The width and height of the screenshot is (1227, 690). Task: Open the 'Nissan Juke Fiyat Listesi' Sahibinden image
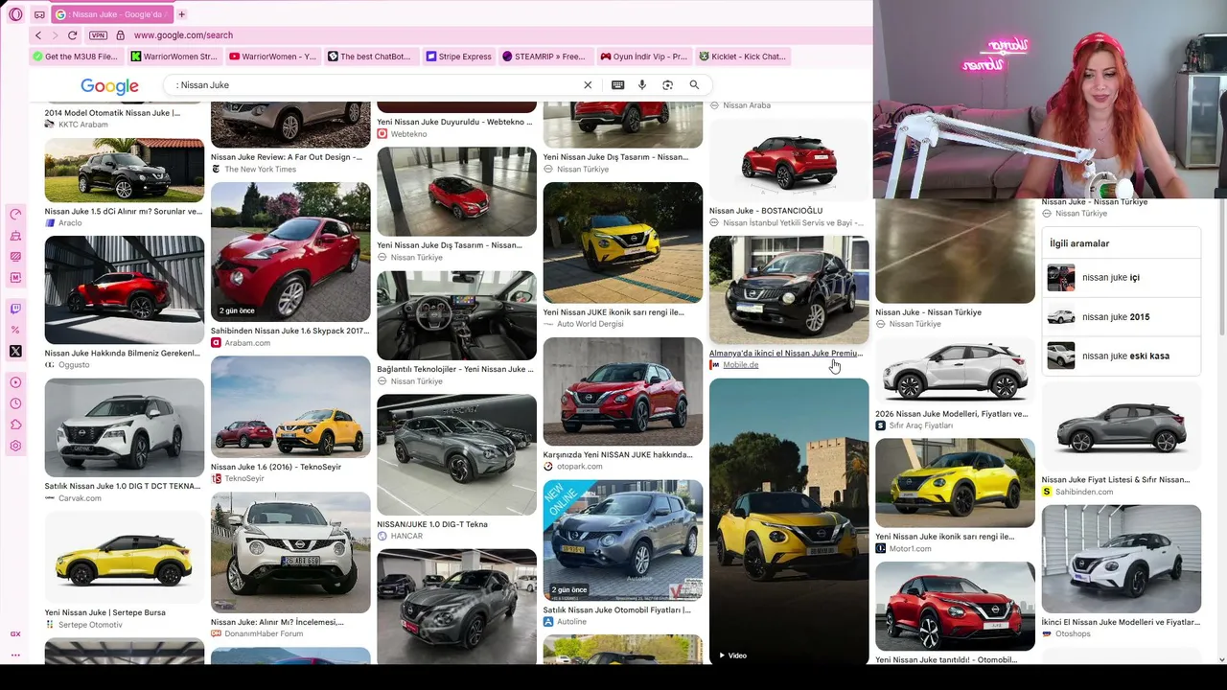(x=1121, y=426)
